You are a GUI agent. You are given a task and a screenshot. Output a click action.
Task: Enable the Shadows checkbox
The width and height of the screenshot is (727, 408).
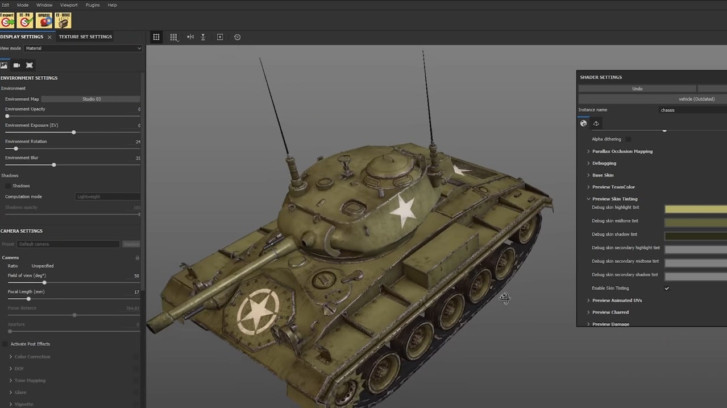[x=9, y=186]
